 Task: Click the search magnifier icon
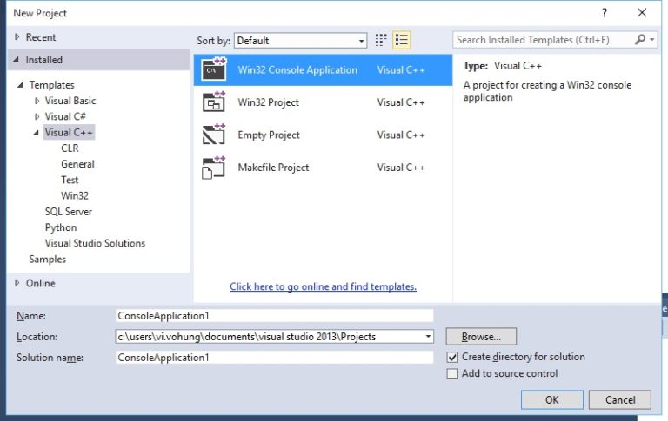point(640,40)
